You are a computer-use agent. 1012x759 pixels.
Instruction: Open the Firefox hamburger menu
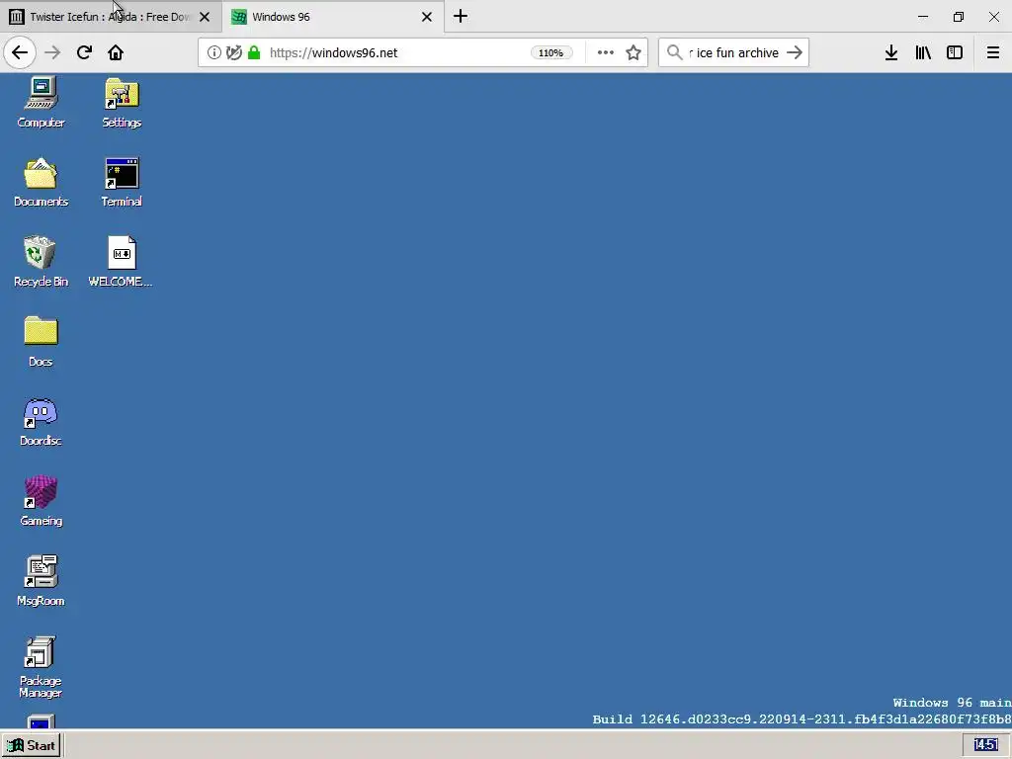(x=992, y=52)
